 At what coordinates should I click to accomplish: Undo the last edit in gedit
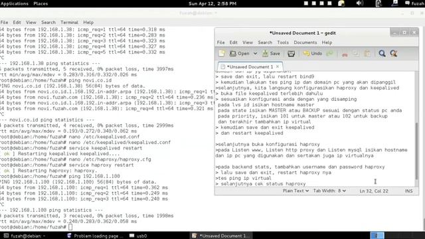[x=313, y=54]
